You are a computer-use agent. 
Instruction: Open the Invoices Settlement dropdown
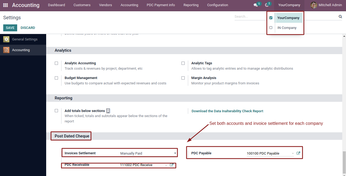[x=148, y=153]
